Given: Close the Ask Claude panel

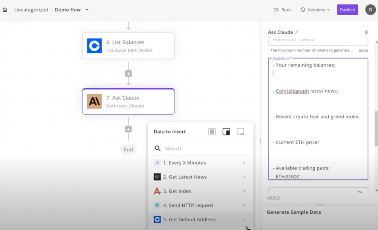Looking at the screenshot, I should point(366,32).
